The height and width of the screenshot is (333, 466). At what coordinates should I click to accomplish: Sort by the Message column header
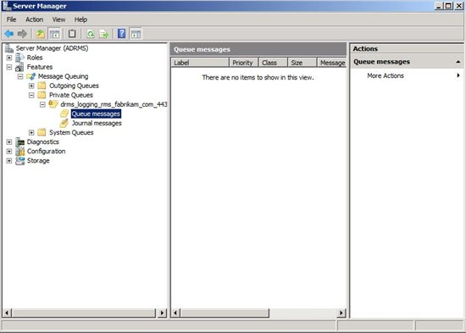331,63
